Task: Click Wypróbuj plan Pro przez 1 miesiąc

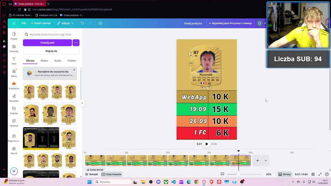Action: (x=230, y=23)
